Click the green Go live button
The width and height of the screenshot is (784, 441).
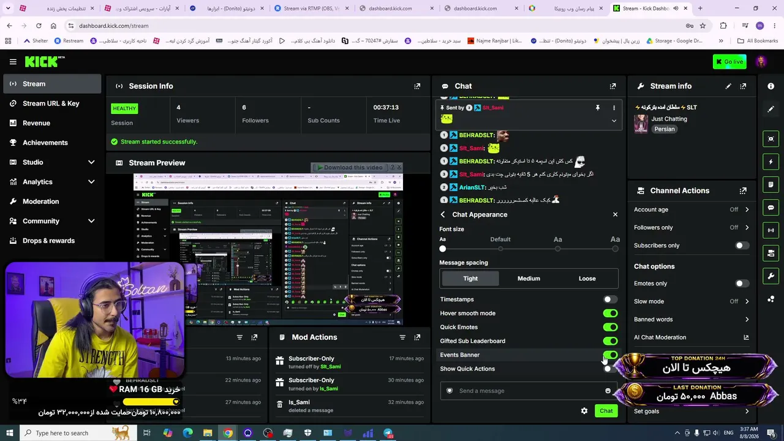(729, 62)
